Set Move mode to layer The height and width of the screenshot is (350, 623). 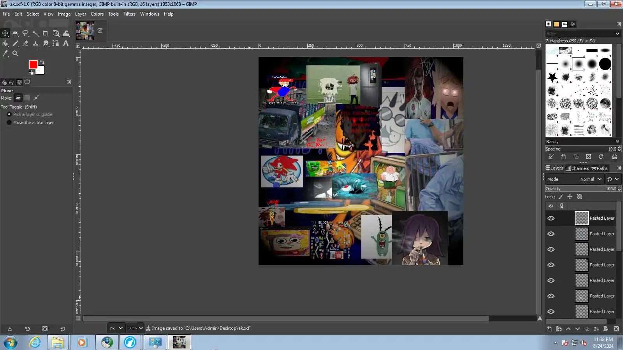[x=18, y=98]
